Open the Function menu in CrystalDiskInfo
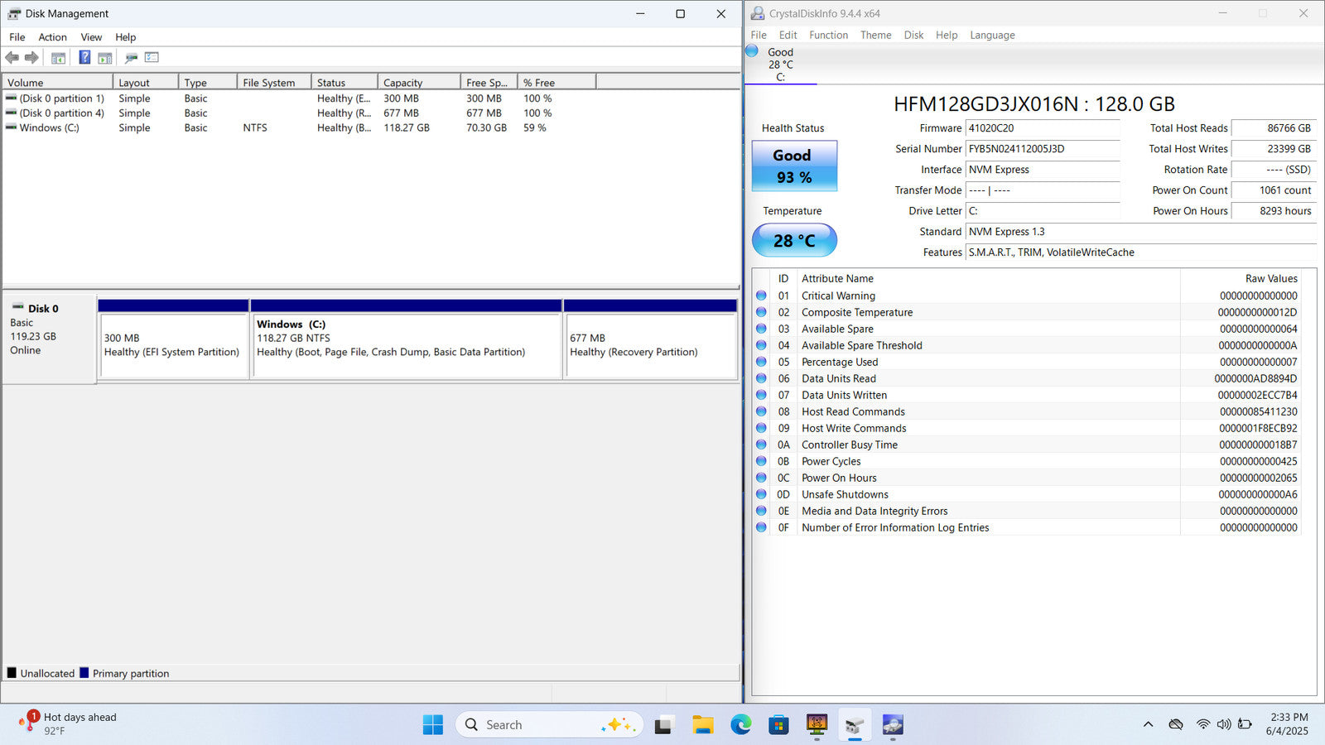The height and width of the screenshot is (745, 1325). pyautogui.click(x=828, y=35)
